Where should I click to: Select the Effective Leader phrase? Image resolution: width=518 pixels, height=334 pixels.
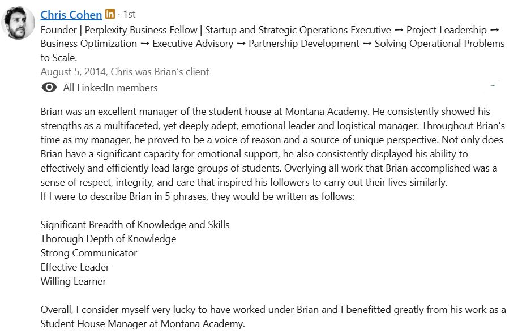tap(75, 267)
